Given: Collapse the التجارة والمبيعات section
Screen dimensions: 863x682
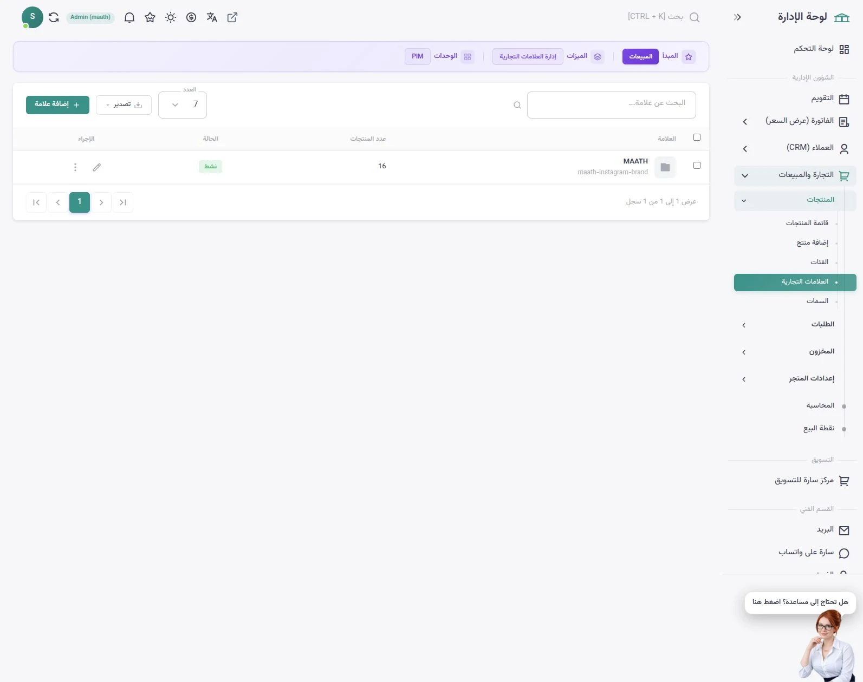Looking at the screenshot, I should (795, 175).
